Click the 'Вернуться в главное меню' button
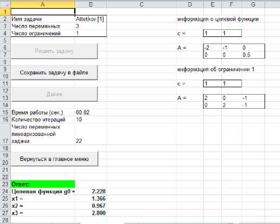This screenshot has width=280, height=224. [x=54, y=159]
